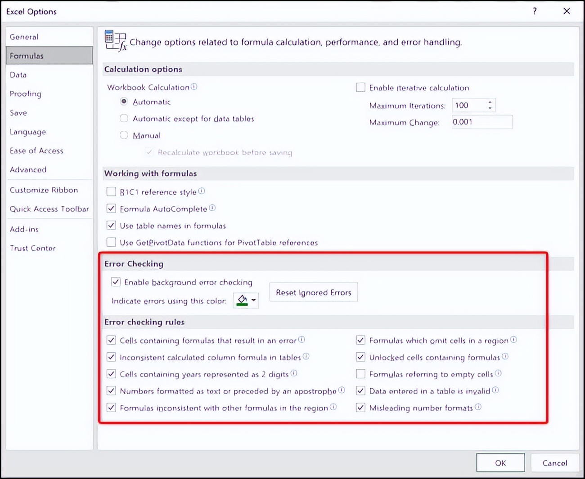Click info icon beside R1C1 reference style

(x=202, y=191)
